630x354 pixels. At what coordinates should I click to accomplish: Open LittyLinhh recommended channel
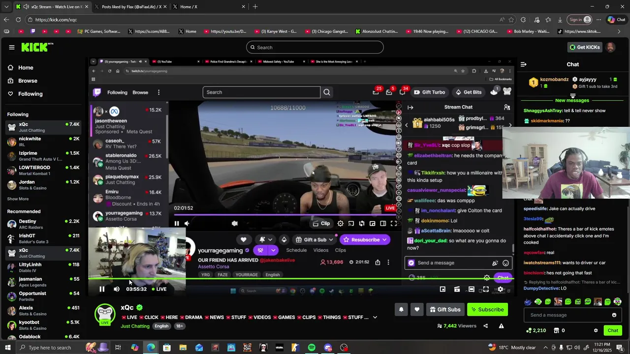[x=43, y=267]
